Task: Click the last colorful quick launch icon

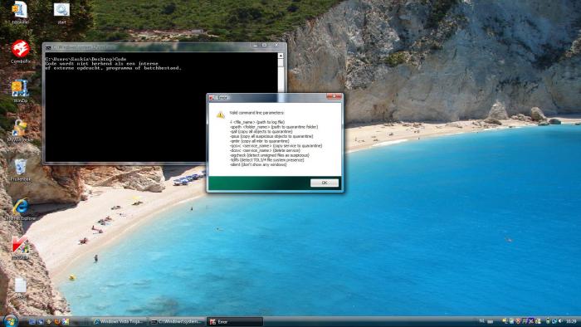Action: point(66,322)
